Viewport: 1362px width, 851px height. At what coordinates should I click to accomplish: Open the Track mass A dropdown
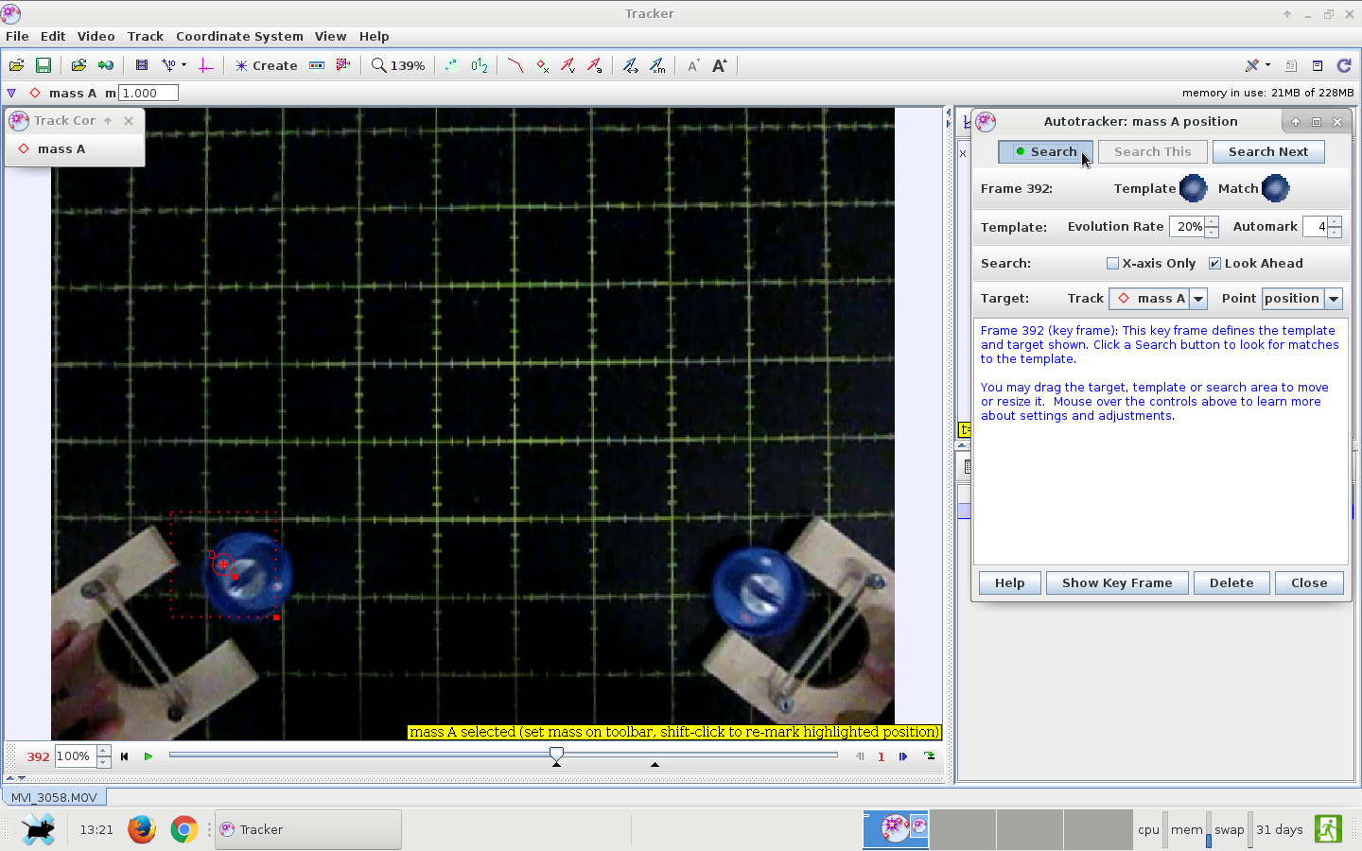pyautogui.click(x=1198, y=299)
